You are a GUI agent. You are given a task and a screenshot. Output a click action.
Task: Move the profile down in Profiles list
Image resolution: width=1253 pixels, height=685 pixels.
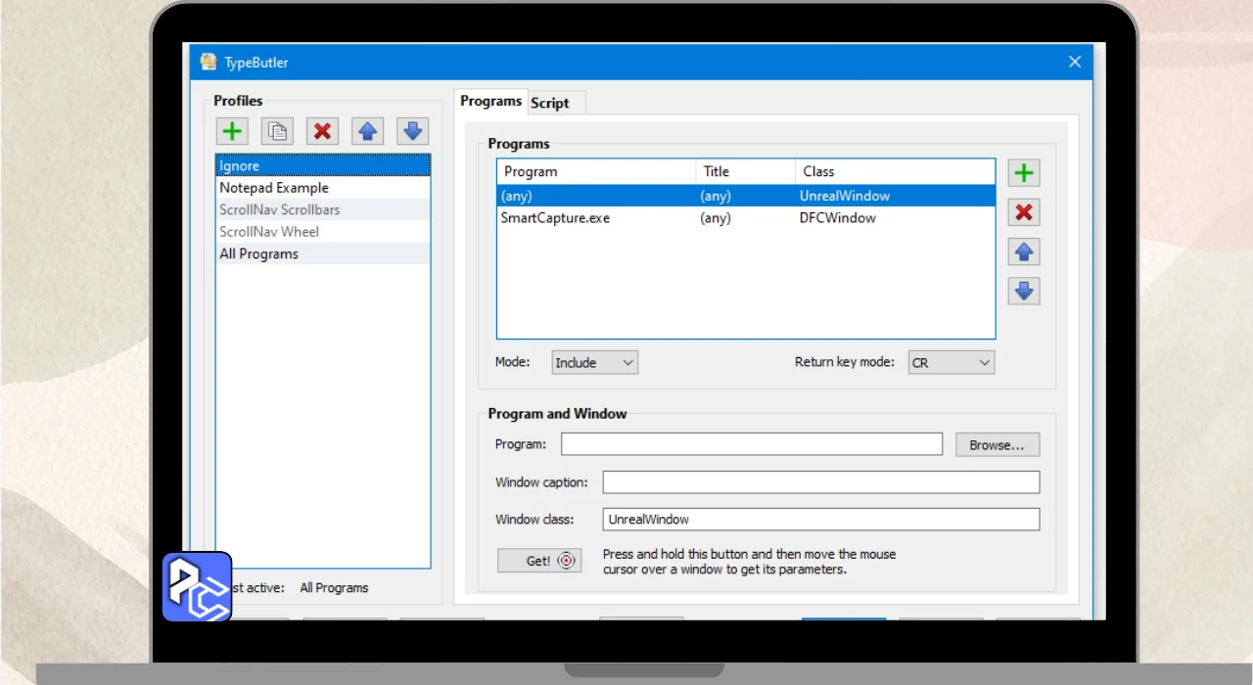pyautogui.click(x=412, y=131)
